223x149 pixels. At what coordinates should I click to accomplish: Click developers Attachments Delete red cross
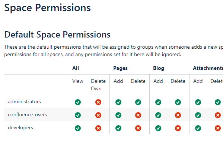pyautogui.click(x=218, y=128)
